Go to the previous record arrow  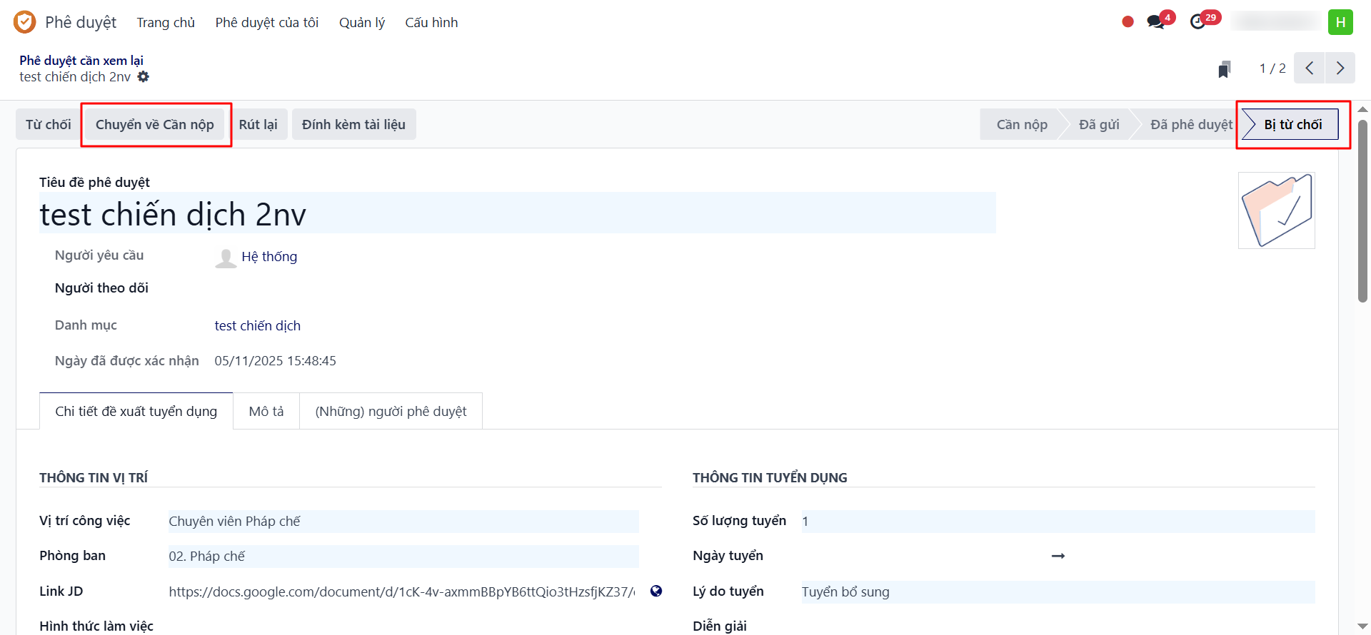(x=1310, y=68)
